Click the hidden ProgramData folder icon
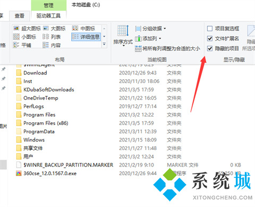This screenshot has width=255, height=207. click(x=19, y=131)
